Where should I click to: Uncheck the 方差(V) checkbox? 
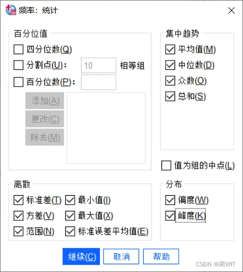[x=18, y=216]
